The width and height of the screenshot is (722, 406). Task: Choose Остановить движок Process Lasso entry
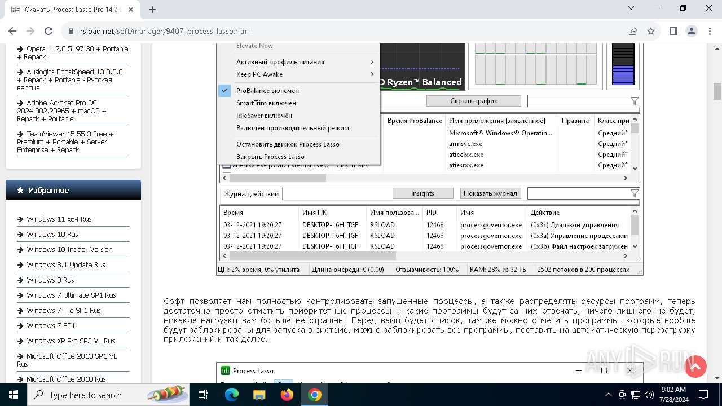(x=288, y=144)
